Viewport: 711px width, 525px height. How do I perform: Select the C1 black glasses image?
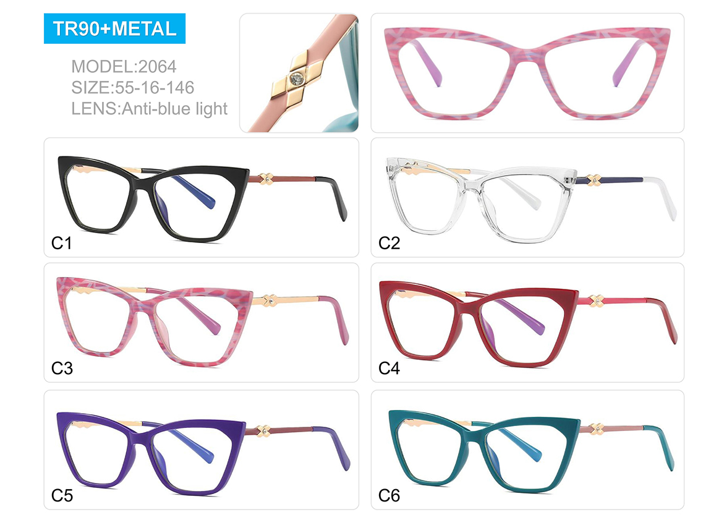(202, 198)
